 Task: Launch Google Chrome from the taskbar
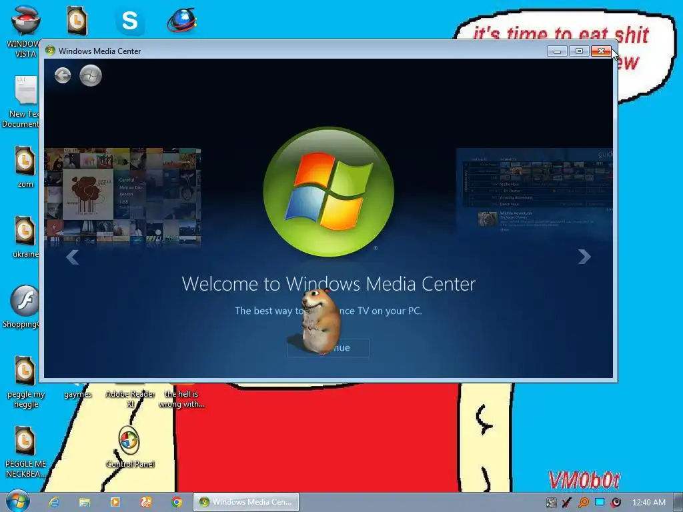(176, 502)
